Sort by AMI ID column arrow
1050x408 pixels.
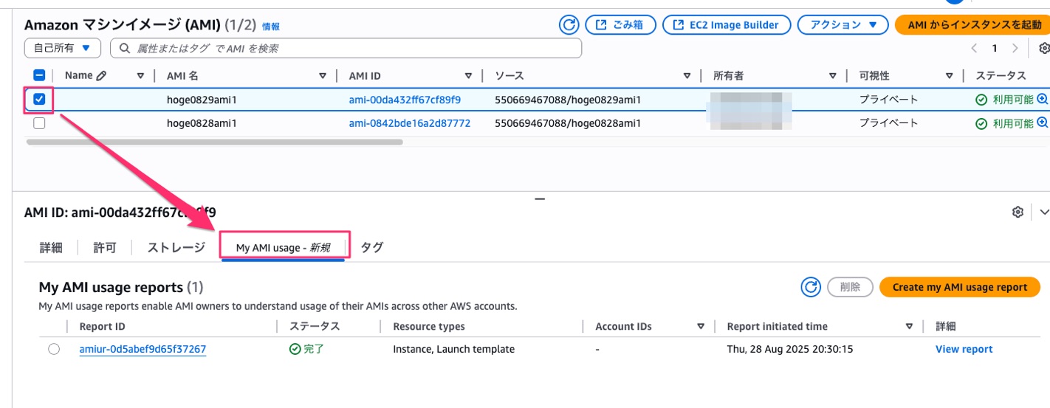pos(468,75)
